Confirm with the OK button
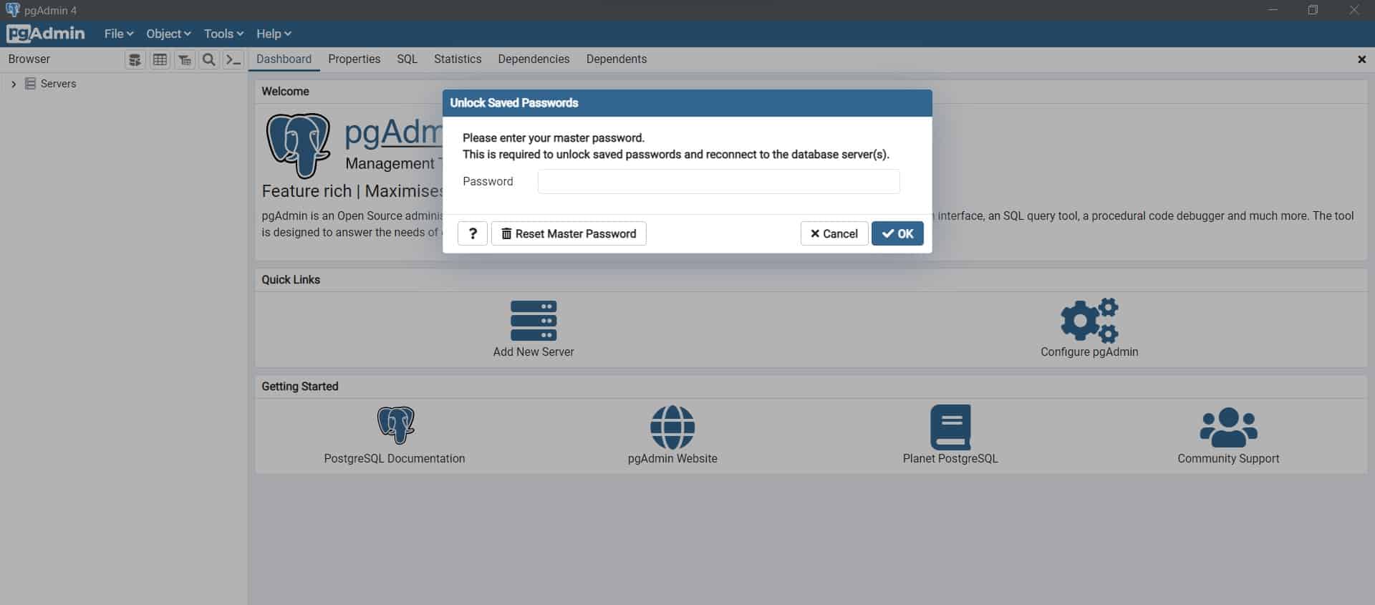The image size is (1375, 605). click(897, 233)
